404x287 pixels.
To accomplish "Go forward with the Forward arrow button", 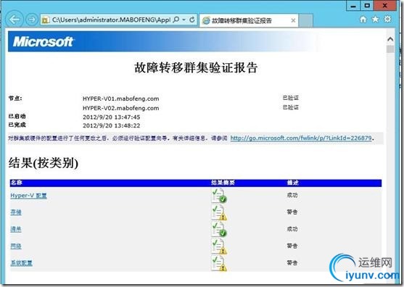I will pyautogui.click(x=32, y=20).
